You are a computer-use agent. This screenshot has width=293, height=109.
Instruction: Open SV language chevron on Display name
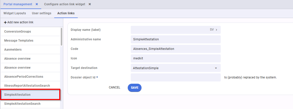pos(216,30)
